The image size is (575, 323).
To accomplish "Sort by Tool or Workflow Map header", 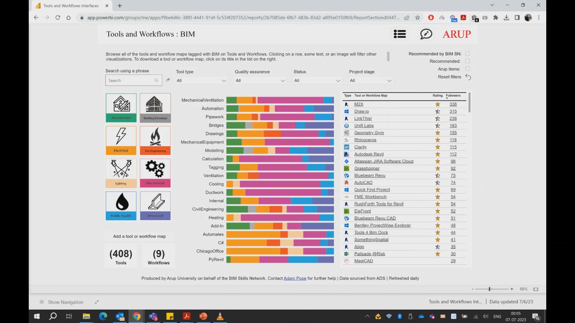I will [x=370, y=96].
